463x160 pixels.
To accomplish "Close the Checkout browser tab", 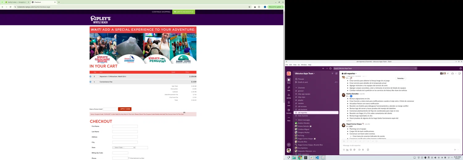I will (55, 2).
